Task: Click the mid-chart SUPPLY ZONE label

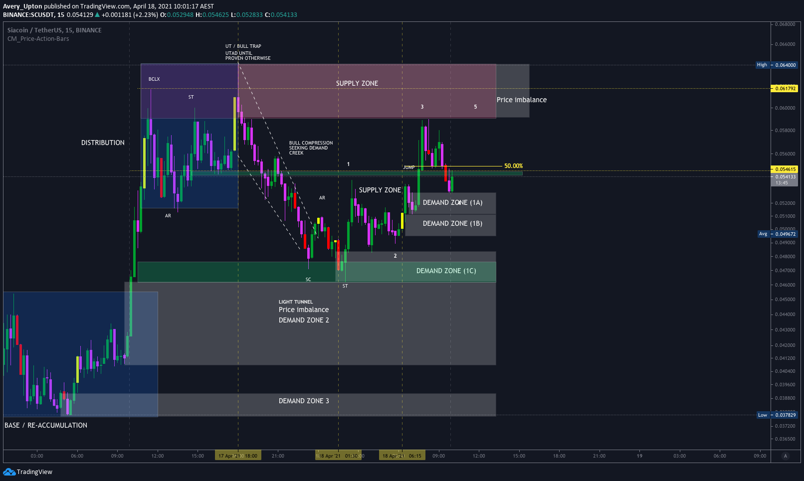Action: [380, 190]
